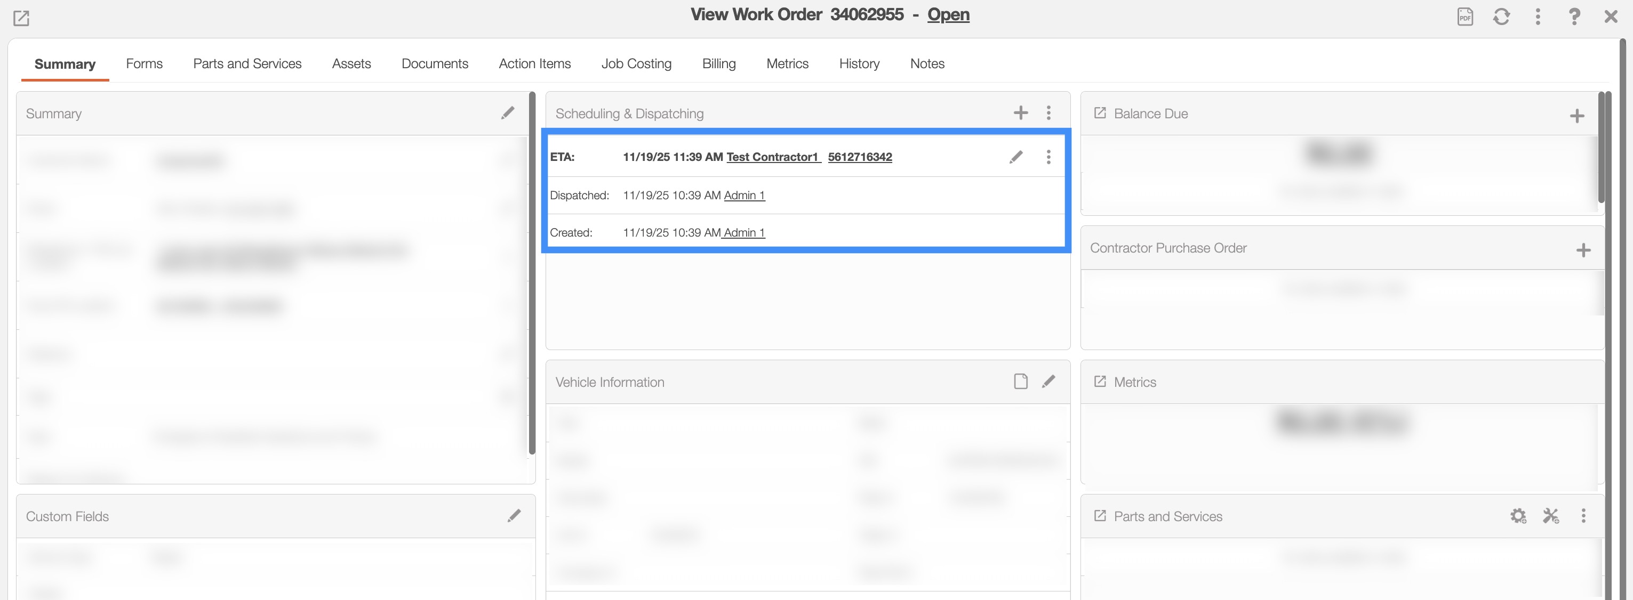This screenshot has height=600, width=1633.
Task: Click the tools icon in Parts and Services
Action: [1550, 516]
